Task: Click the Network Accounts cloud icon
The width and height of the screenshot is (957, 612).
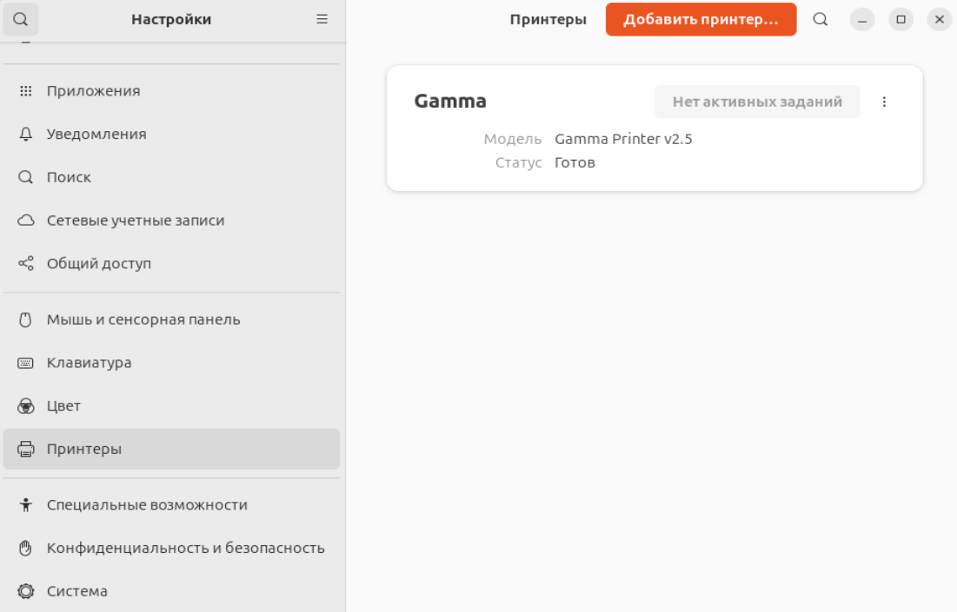Action: pyautogui.click(x=26, y=220)
